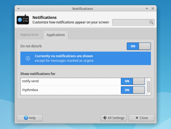Click the Notifications app icon in header
This screenshot has height=129, width=171.
click(x=23, y=20)
